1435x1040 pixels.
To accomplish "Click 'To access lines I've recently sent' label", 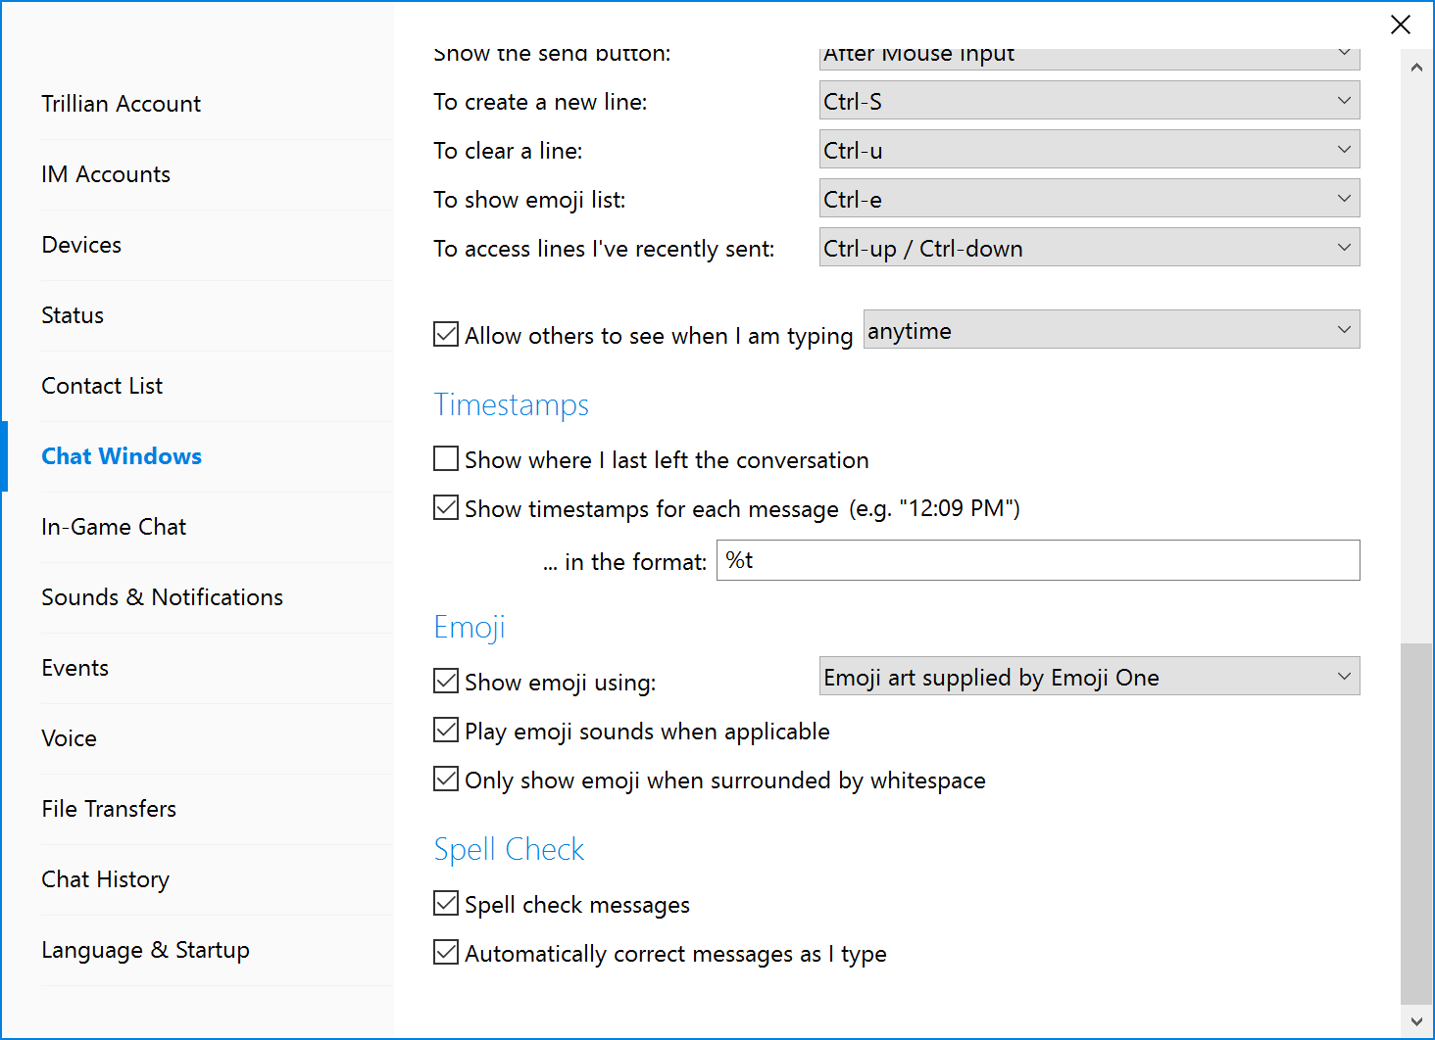I will (x=604, y=249).
